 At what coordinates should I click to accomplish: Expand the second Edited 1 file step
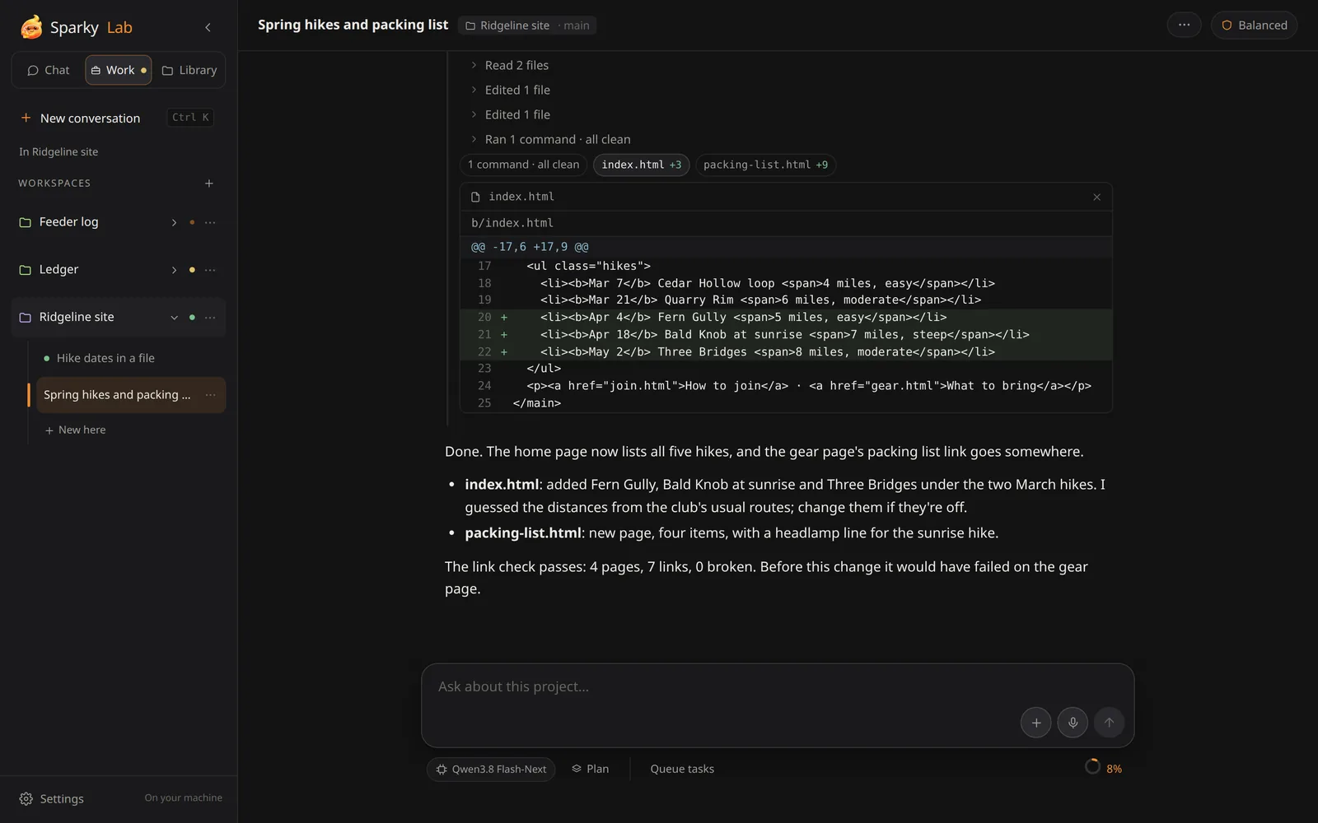click(510, 114)
